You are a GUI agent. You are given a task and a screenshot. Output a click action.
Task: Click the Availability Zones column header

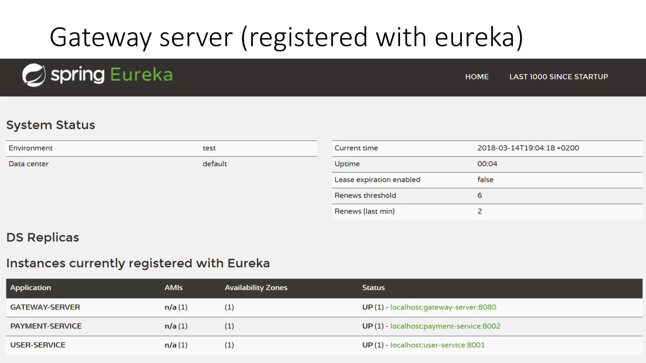coord(256,288)
